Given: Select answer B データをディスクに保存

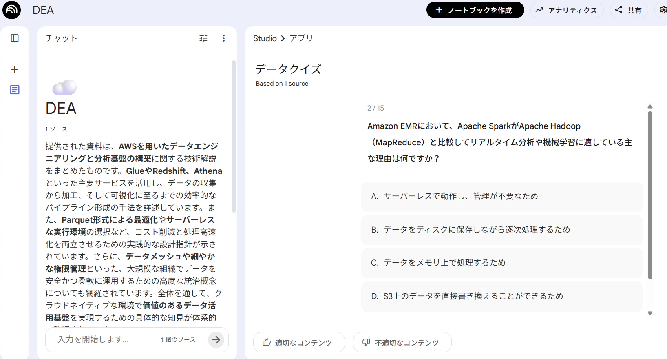Looking at the screenshot, I should pyautogui.click(x=502, y=230).
